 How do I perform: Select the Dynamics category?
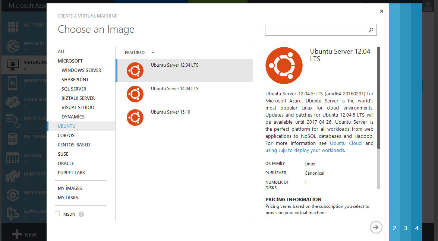click(73, 117)
